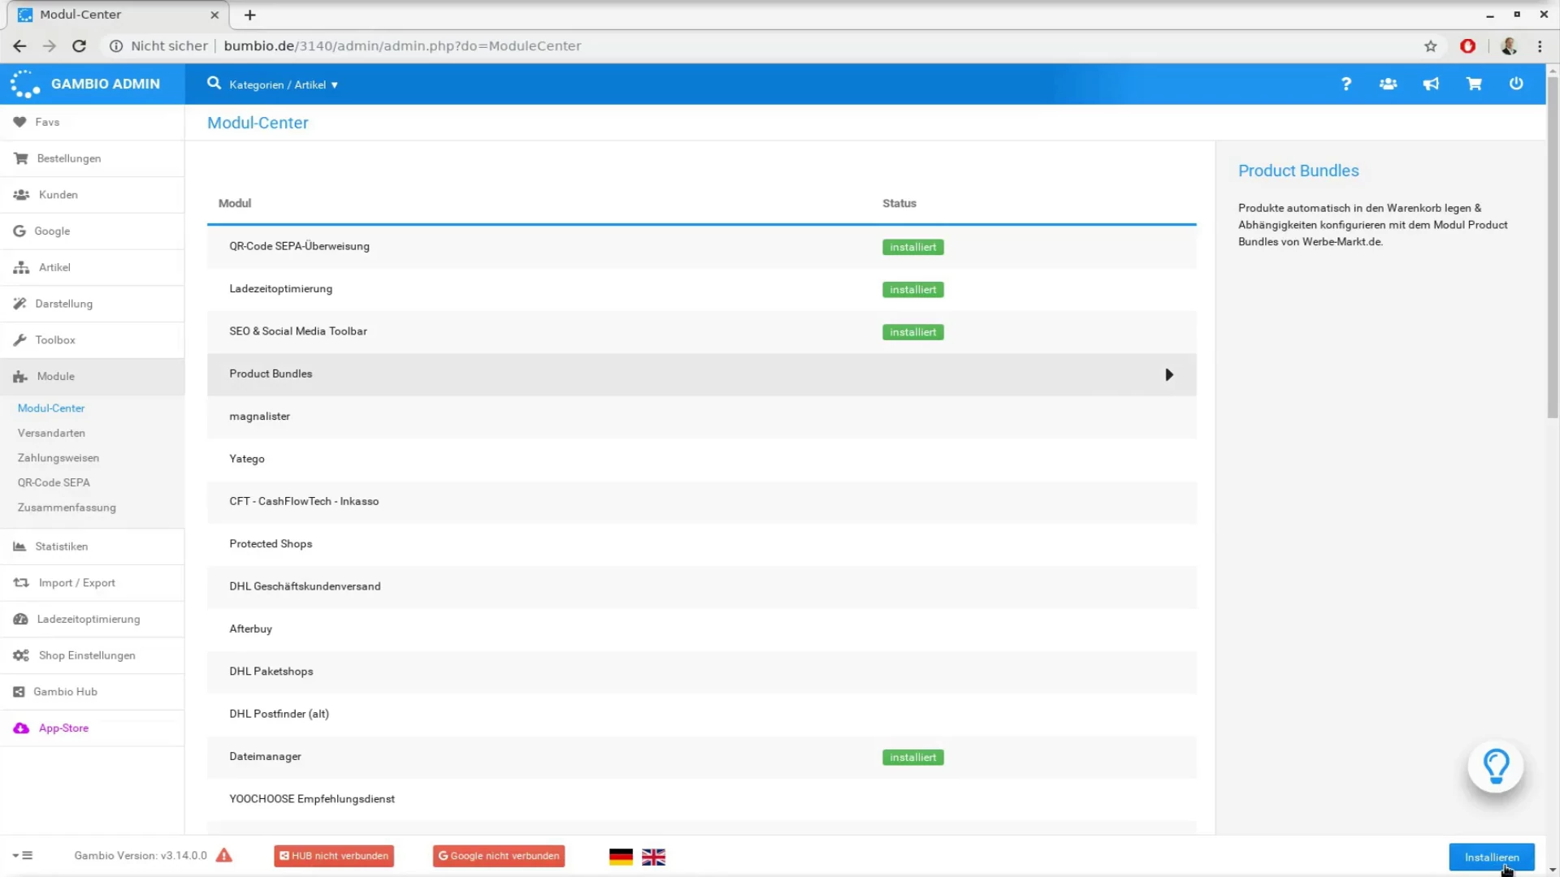Click the App-Store cloud icon

[21, 728]
